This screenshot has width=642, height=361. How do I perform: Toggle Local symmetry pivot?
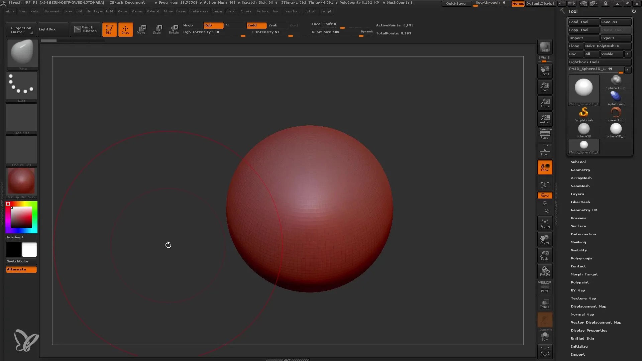(x=545, y=167)
